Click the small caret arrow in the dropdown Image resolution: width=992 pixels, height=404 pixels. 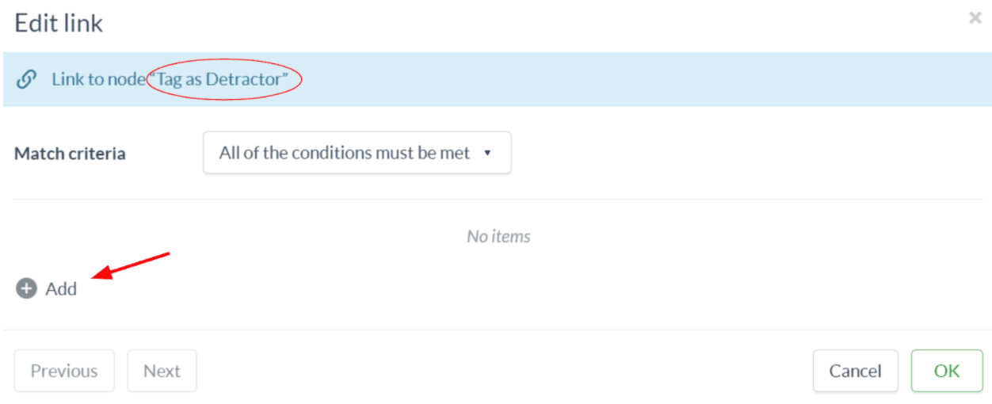click(487, 153)
